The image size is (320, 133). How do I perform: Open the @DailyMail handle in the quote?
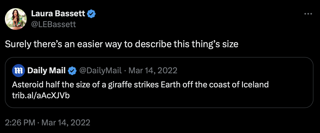pyautogui.click(x=100, y=71)
